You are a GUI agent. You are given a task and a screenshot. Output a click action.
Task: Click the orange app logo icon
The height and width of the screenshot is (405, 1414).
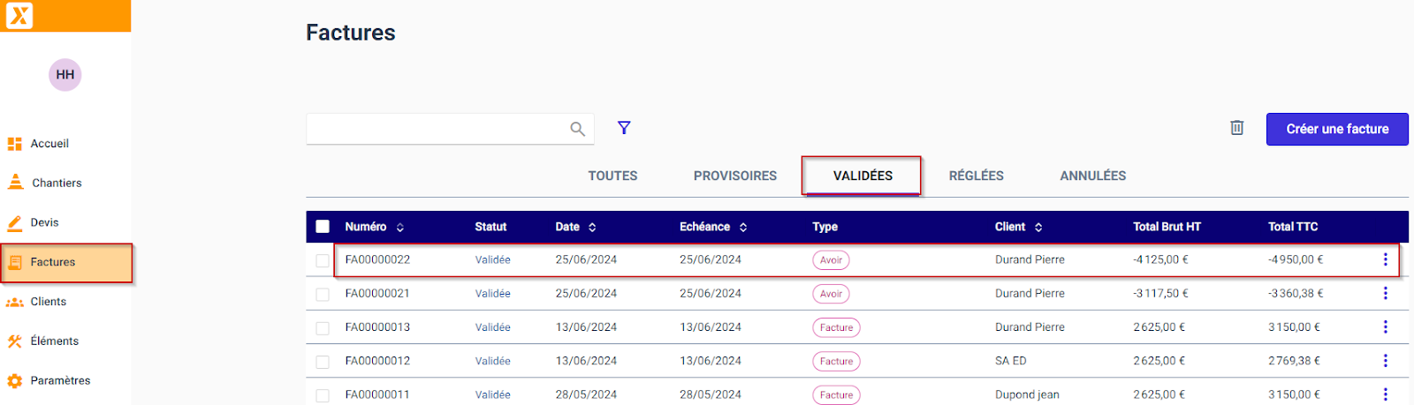coord(19,15)
